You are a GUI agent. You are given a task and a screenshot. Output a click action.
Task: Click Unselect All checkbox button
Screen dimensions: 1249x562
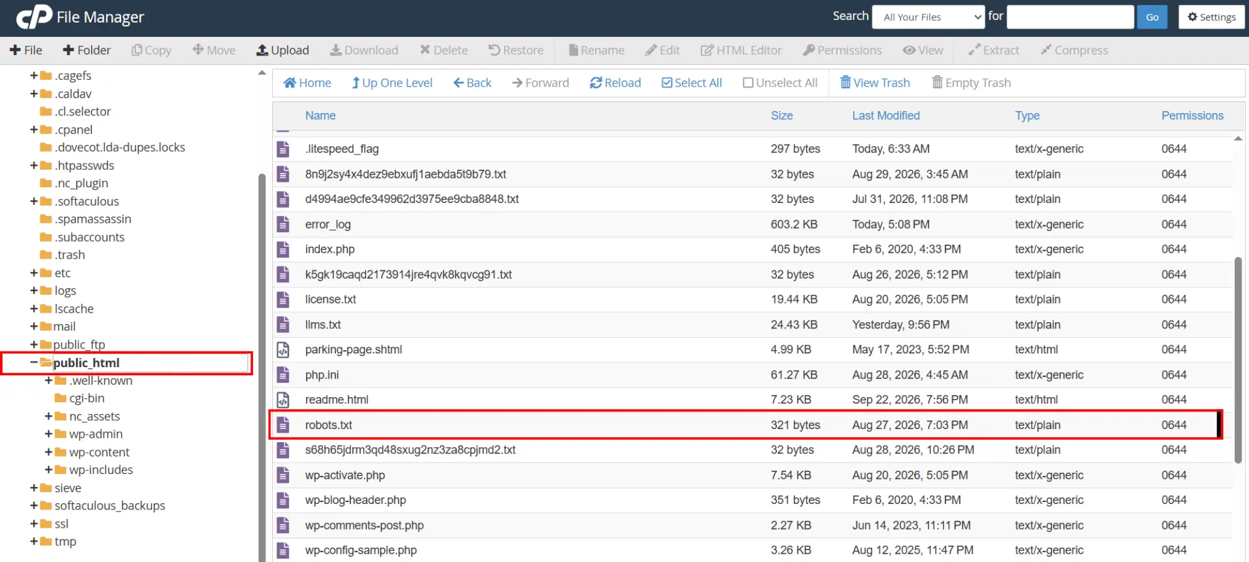[x=780, y=83]
